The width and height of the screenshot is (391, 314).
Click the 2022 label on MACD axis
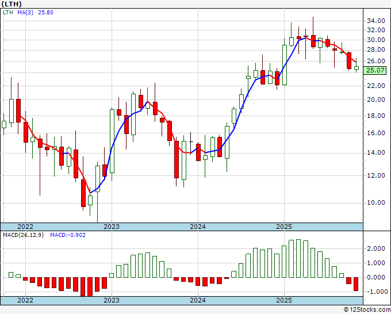(x=25, y=300)
